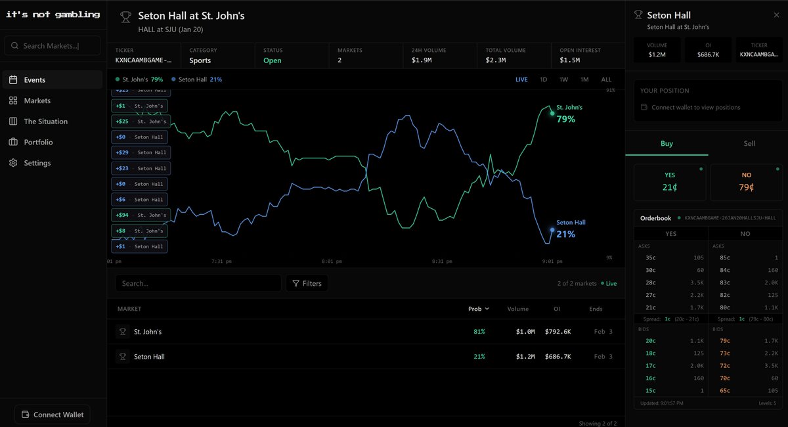Click the +$8 St. John's trade tag

coord(140,231)
